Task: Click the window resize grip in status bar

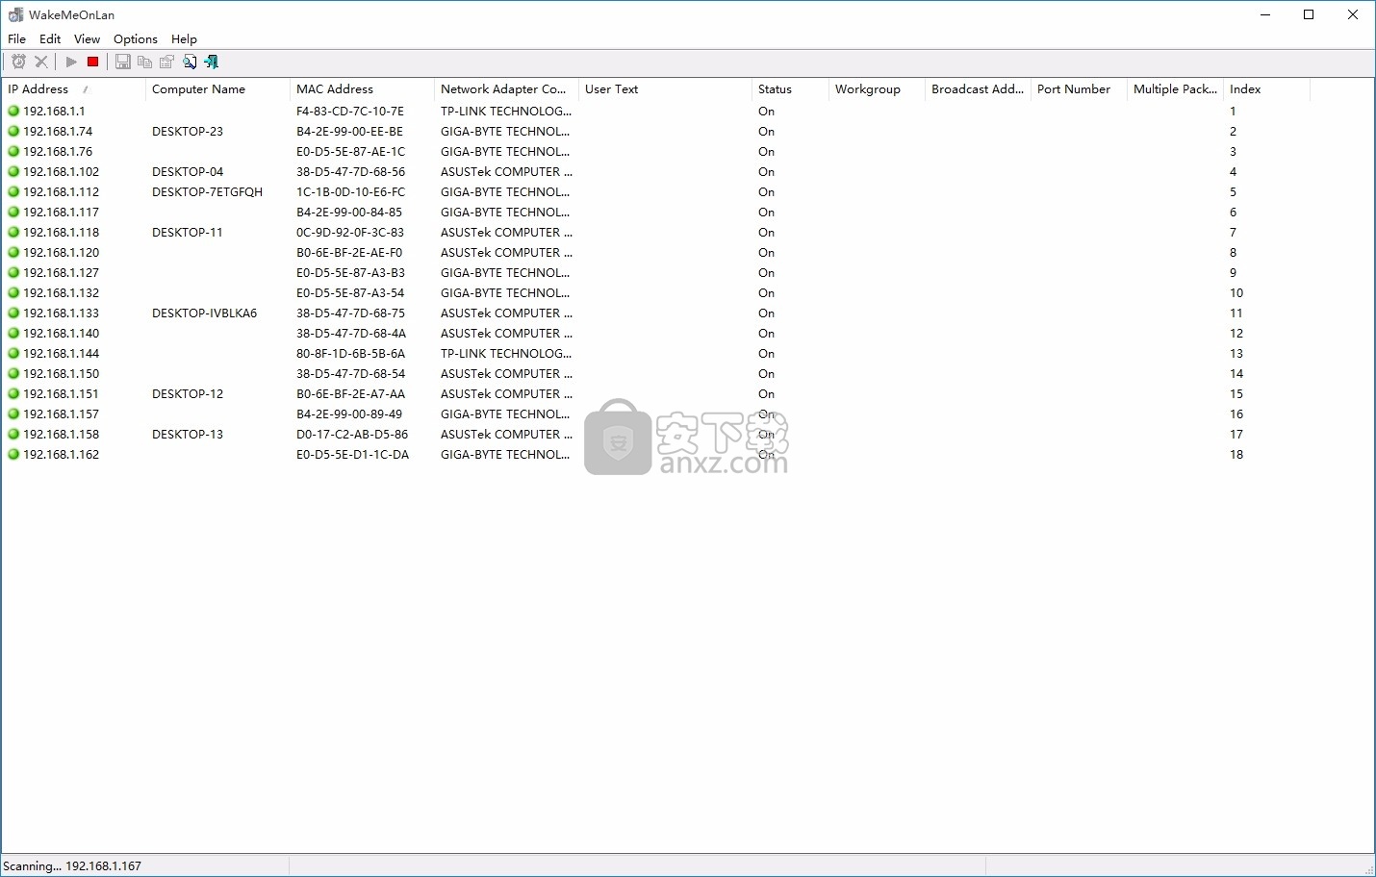Action: pyautogui.click(x=1368, y=869)
